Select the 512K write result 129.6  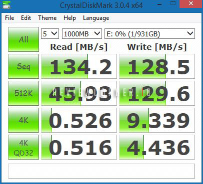coord(157,93)
